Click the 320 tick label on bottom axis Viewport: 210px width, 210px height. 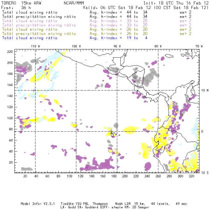pyautogui.click(x=191, y=176)
